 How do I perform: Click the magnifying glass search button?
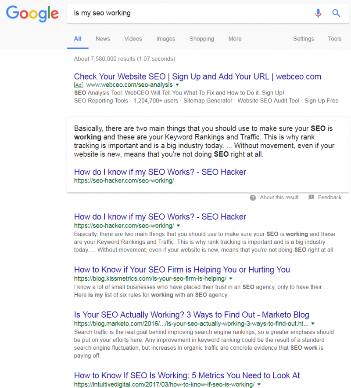coord(336,13)
